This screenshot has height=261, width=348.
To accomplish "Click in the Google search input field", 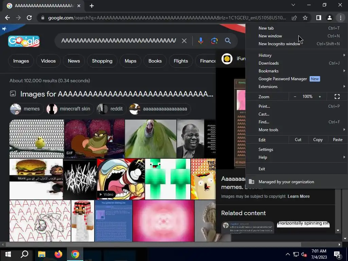I will coord(119,41).
